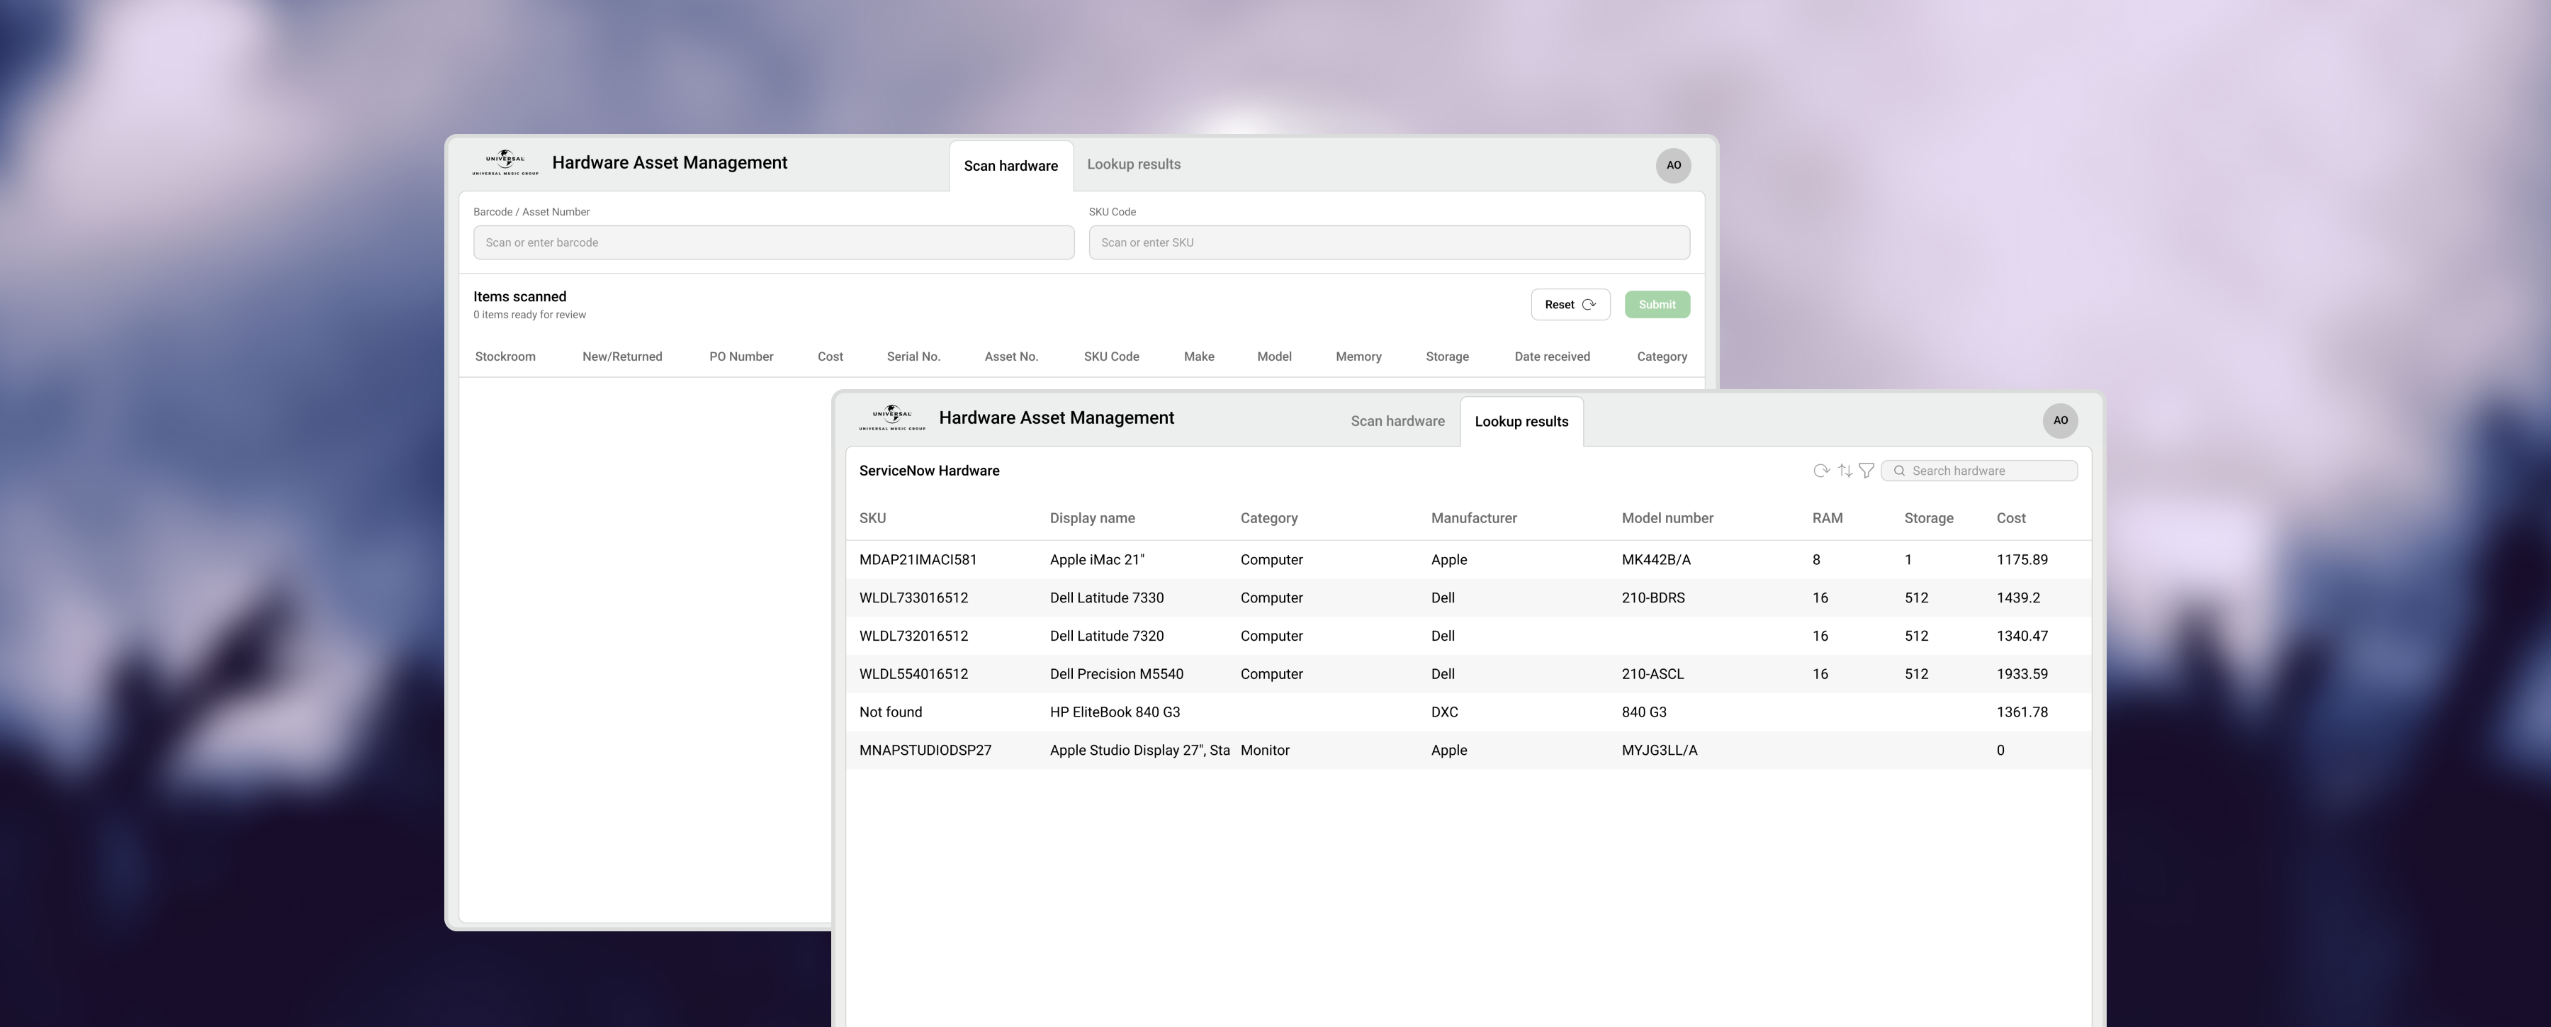Click the AO avatar in Lookup results window
This screenshot has width=2551, height=1027.
click(x=2061, y=420)
